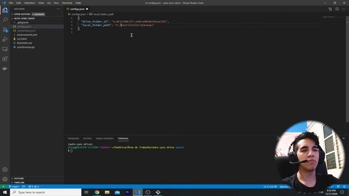The image size is (349, 196).
Task: Switch to the Output panel tab
Action: pyautogui.click(x=87, y=138)
